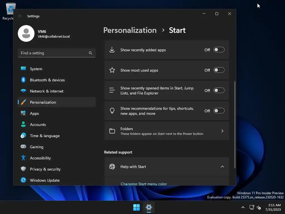Image resolution: width=285 pixels, height=214 pixels.
Task: Click Settings gear icon on taskbar
Action: tap(149, 207)
